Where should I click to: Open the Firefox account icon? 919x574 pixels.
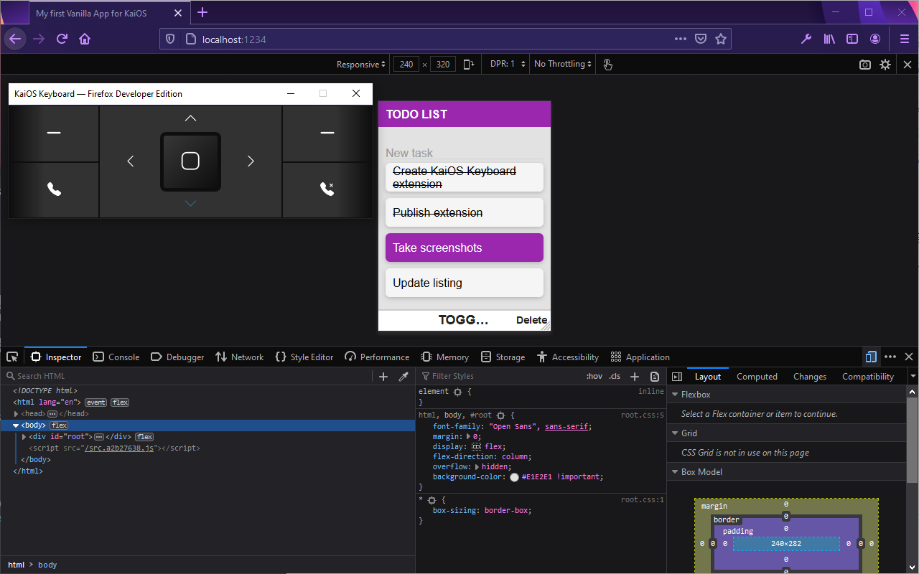coord(875,39)
